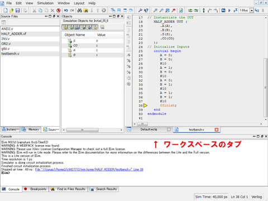Open the testbench.v Line 38 link

coord(89,170)
